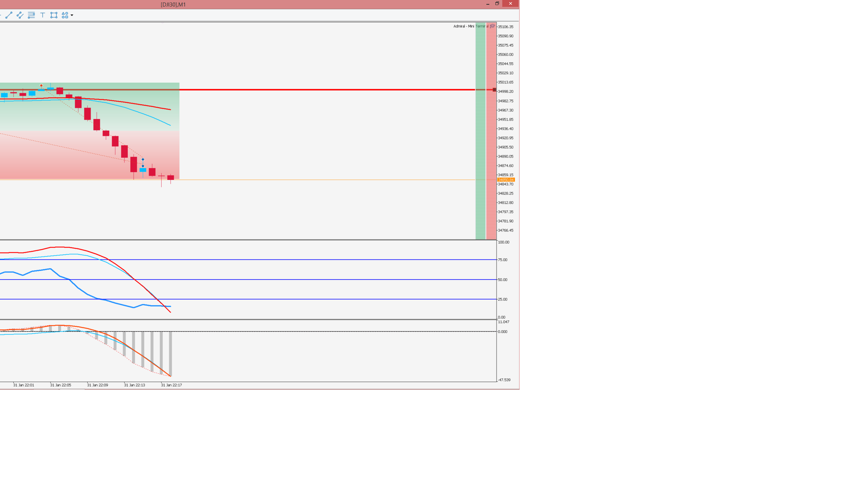
Task: Select the Fibonacci retracement tool
Action: pyautogui.click(x=31, y=15)
